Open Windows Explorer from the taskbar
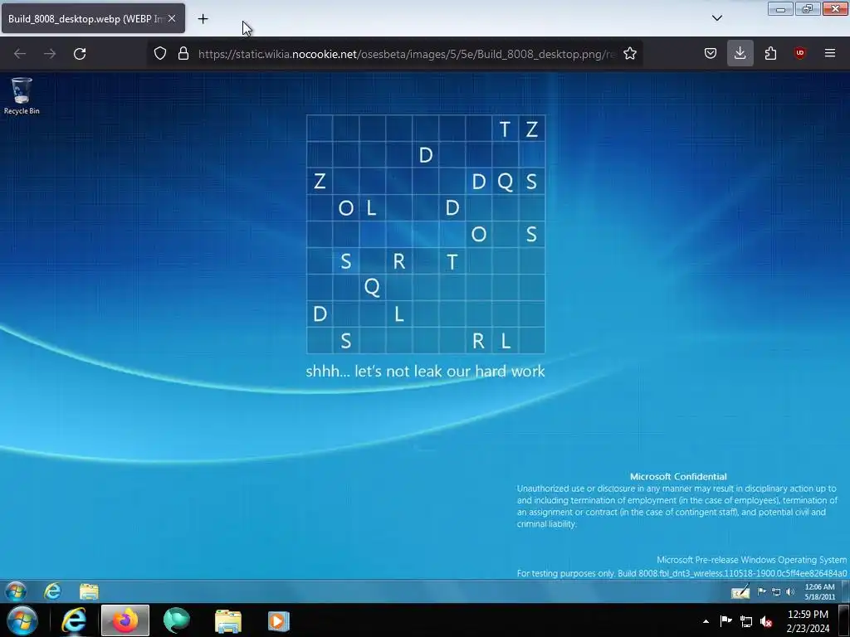850x637 pixels. coord(227,620)
